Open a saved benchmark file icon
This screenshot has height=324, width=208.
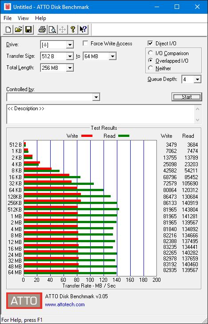pos(18,29)
